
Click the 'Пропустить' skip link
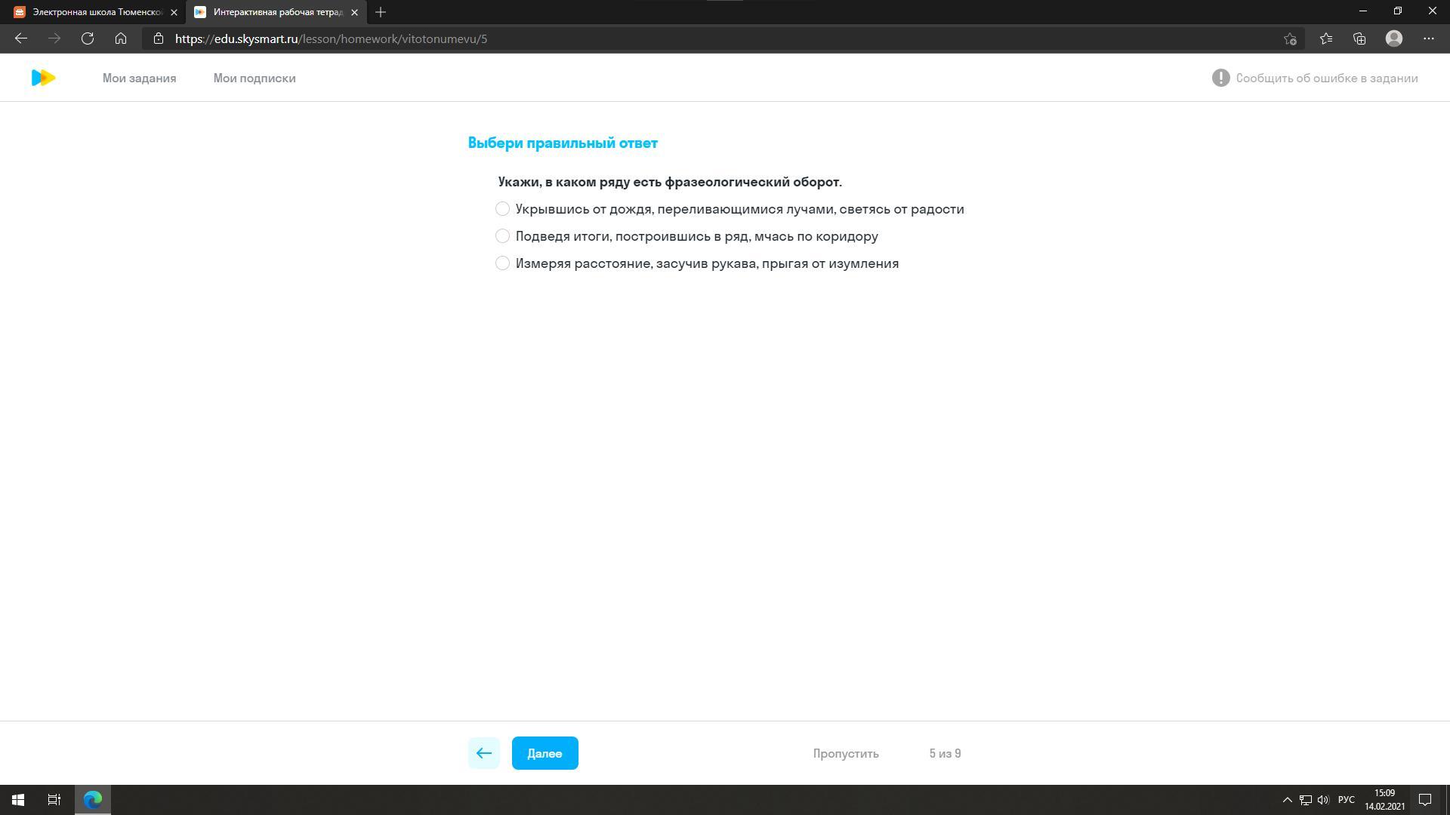coord(845,753)
